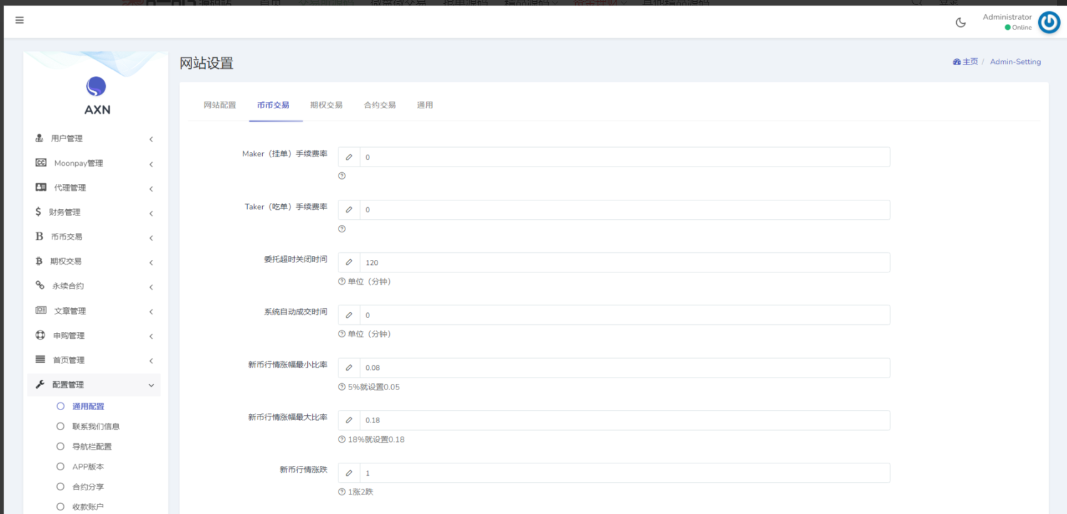This screenshot has height=514, width=1067.
Task: Expand the 财务管理 sidebar menu
Action: point(94,212)
